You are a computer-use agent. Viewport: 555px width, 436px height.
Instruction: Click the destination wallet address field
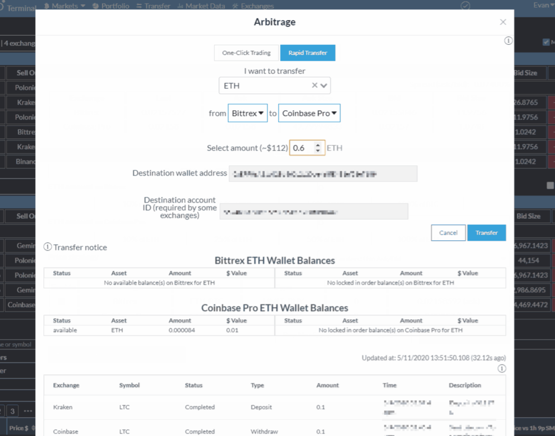coord(323,174)
